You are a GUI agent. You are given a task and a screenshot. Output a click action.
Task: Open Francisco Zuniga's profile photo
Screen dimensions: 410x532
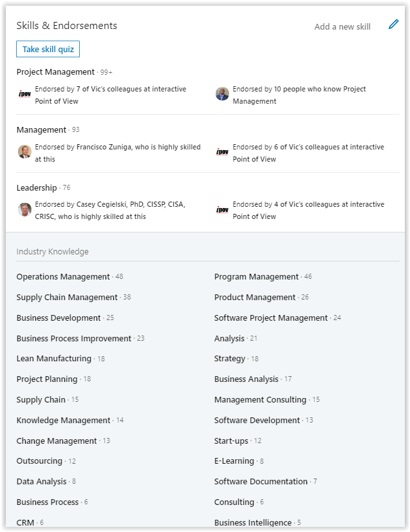[24, 152]
